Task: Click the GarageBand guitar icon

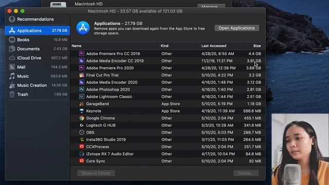Action: 82,104
